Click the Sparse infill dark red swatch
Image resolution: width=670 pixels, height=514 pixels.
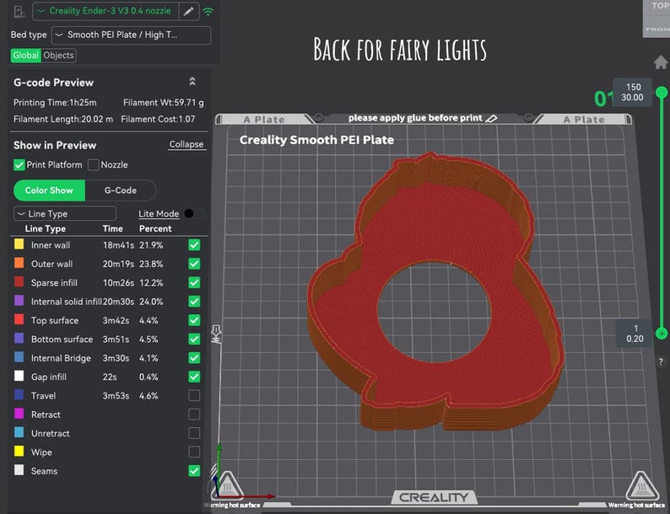coord(19,281)
